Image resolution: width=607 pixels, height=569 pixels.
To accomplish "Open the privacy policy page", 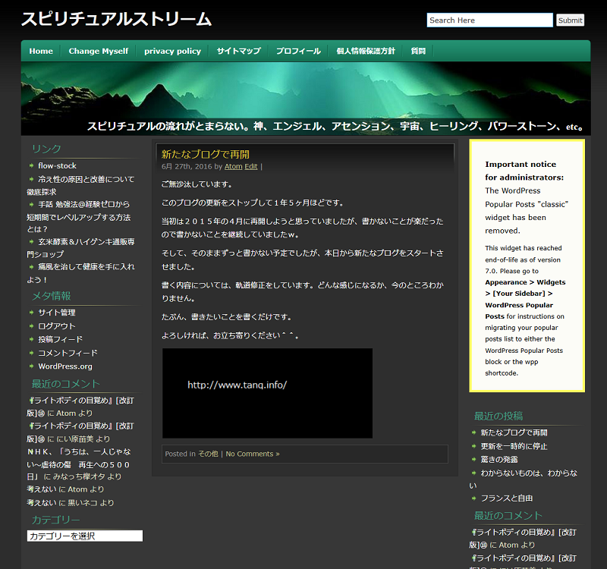I will click(173, 51).
